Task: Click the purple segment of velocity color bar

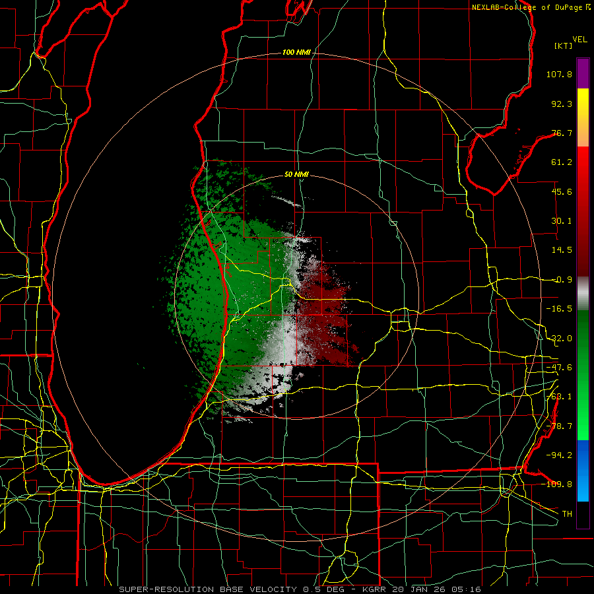Action: pos(583,73)
